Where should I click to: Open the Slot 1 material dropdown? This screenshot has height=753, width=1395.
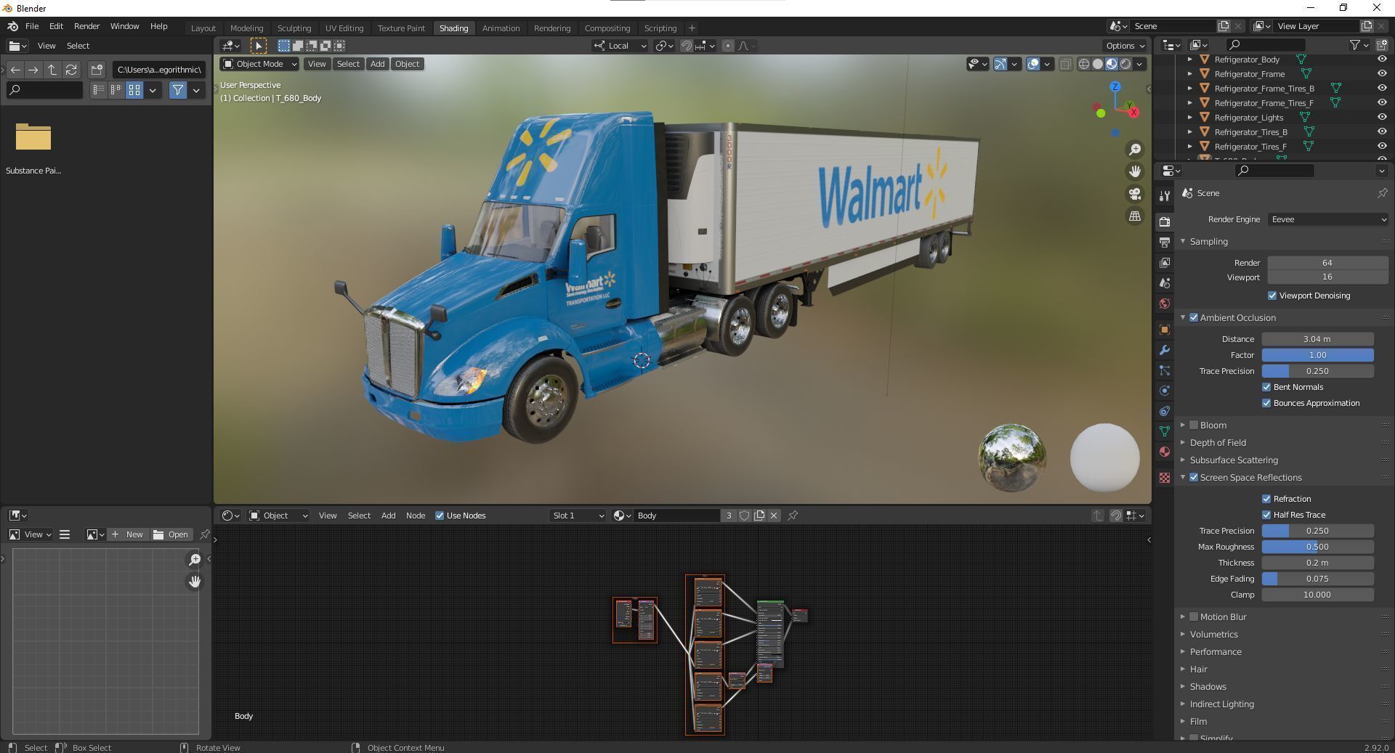(x=578, y=516)
